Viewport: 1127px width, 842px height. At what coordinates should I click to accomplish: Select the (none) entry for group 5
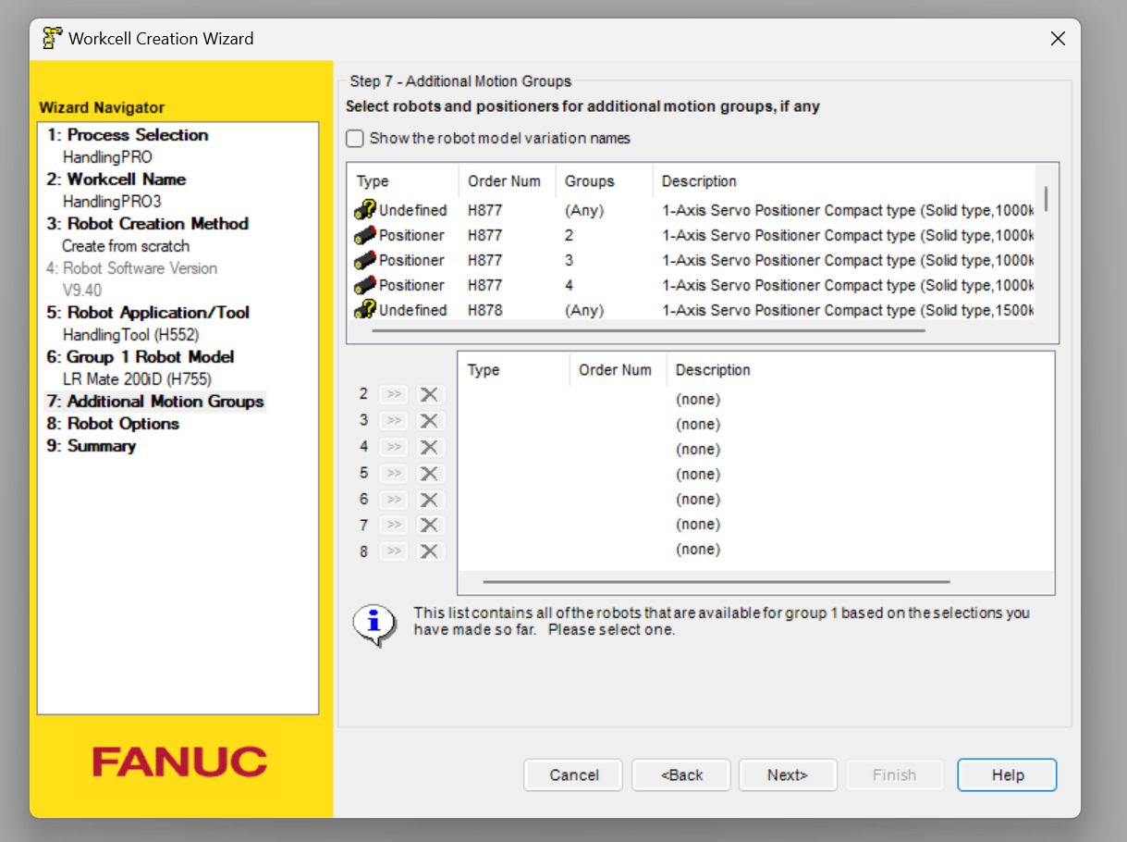click(698, 475)
